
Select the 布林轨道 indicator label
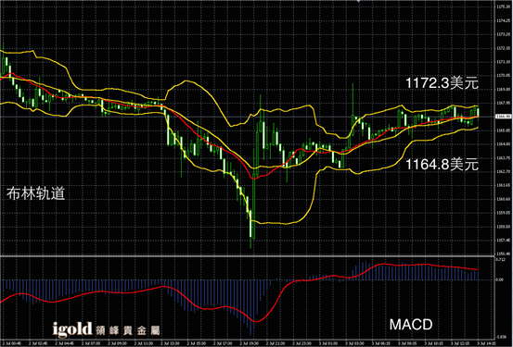[x=35, y=193]
